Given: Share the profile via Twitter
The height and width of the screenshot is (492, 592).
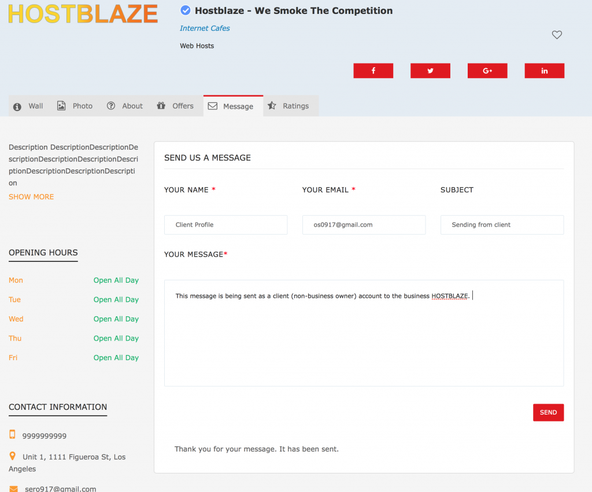Looking at the screenshot, I should click(430, 70).
